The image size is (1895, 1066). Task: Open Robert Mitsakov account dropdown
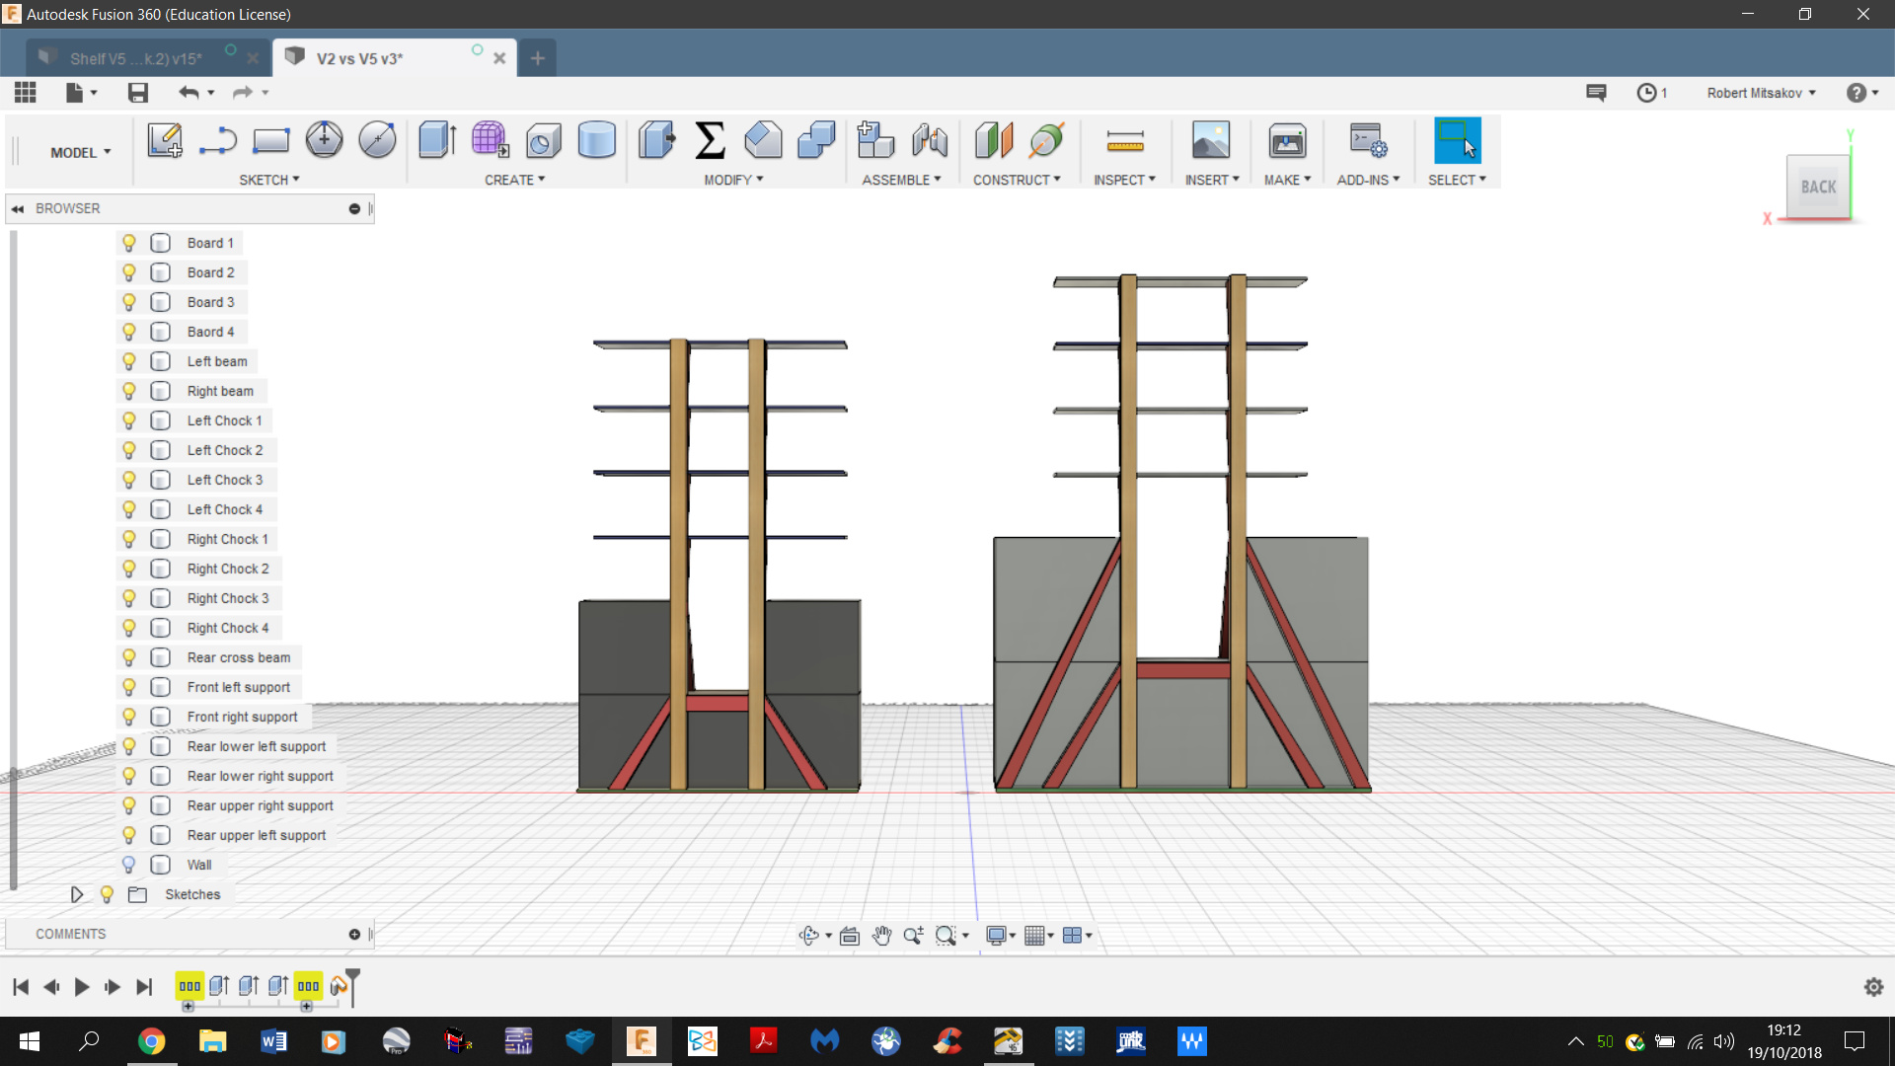pyautogui.click(x=1761, y=93)
